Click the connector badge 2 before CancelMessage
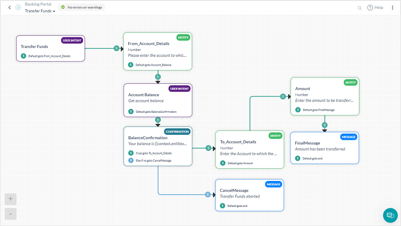 coord(208,195)
